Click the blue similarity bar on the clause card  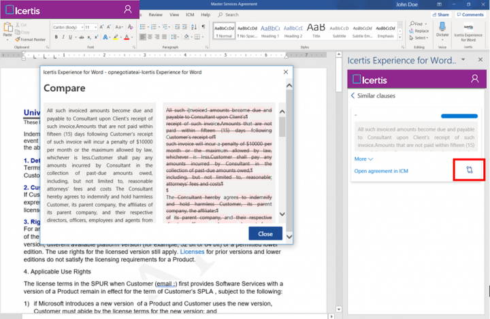click(x=459, y=116)
